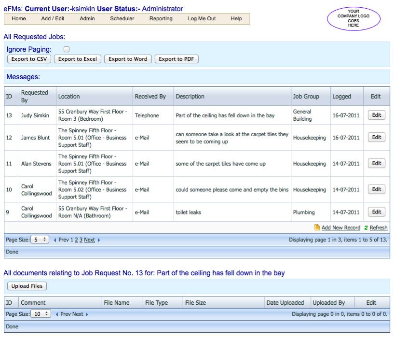This screenshot has height=340, width=394.
Task: Open the Reporting menu
Action: (161, 19)
